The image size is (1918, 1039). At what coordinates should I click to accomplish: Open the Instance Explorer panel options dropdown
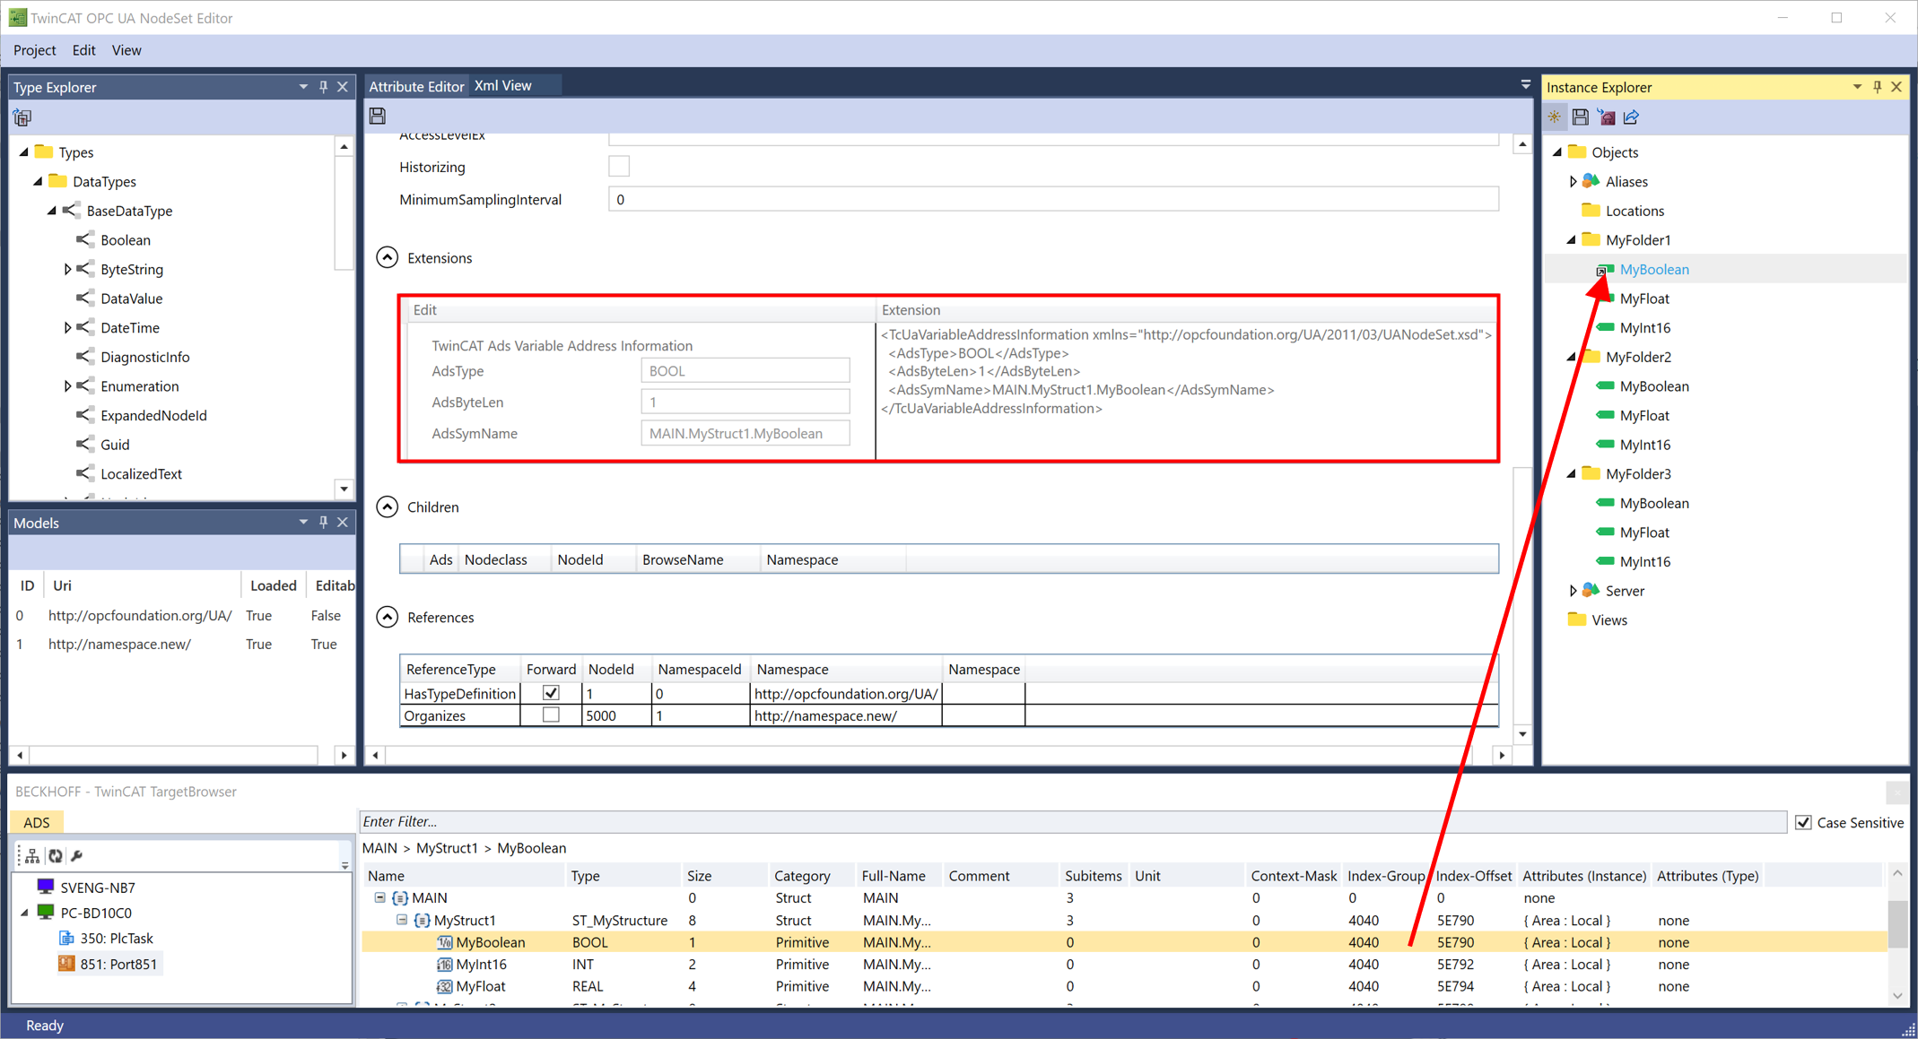(1857, 87)
